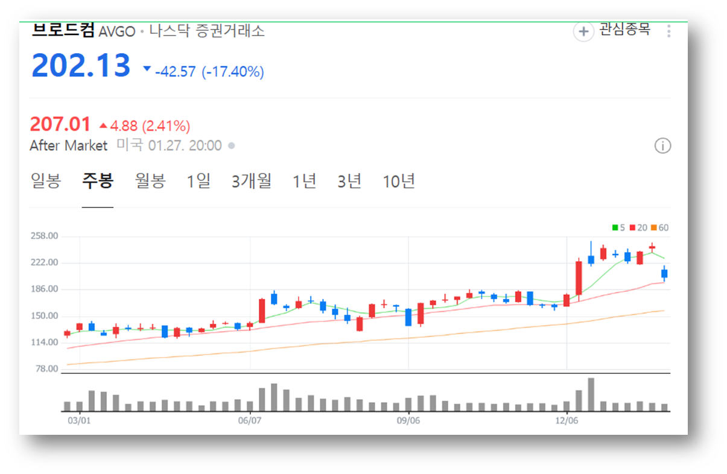Click the 258.00 y-axis label
Viewport: 727px width, 474px height.
[44, 236]
